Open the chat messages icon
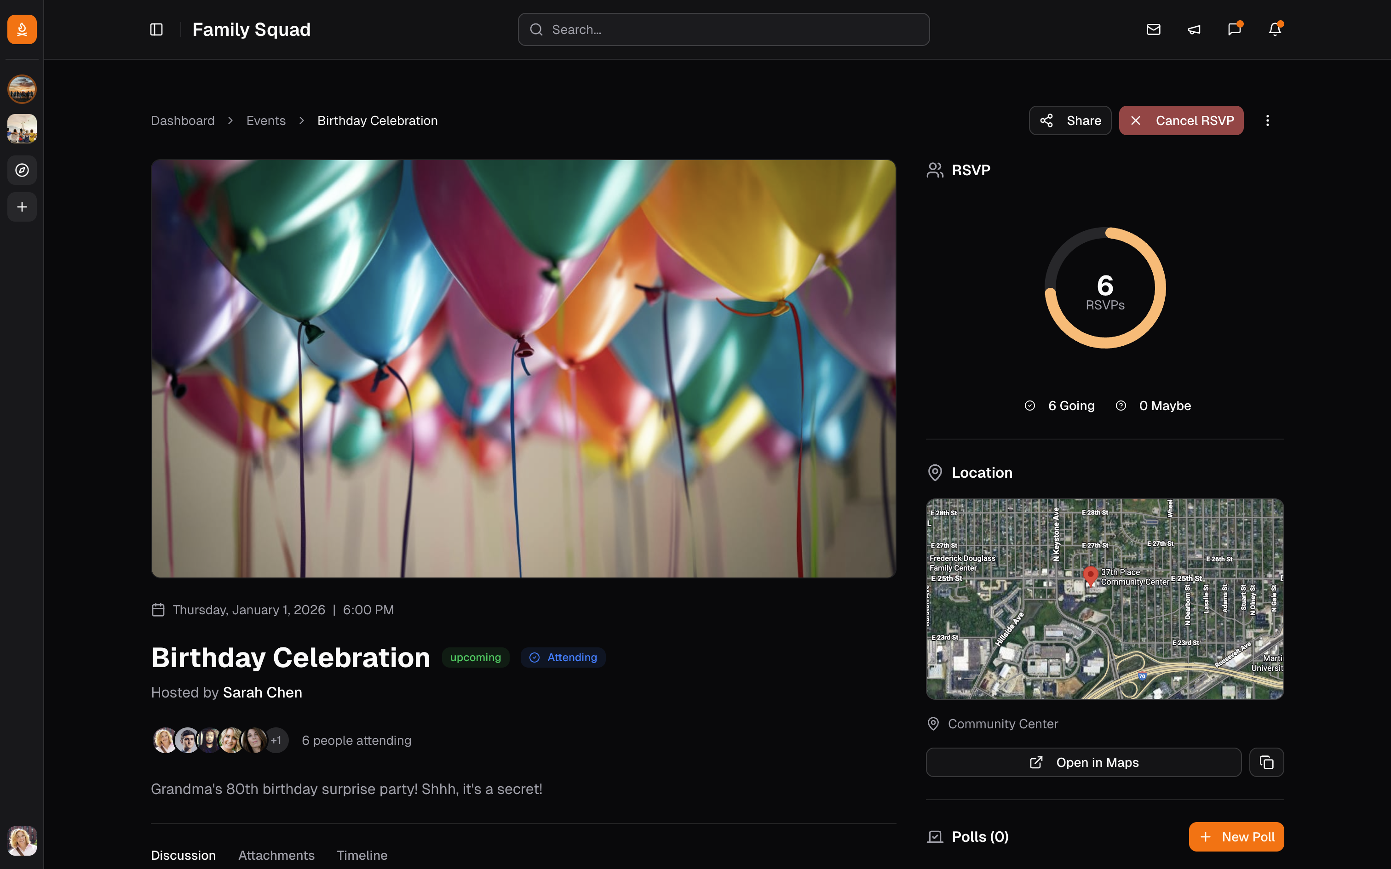1391x869 pixels. click(x=1234, y=29)
